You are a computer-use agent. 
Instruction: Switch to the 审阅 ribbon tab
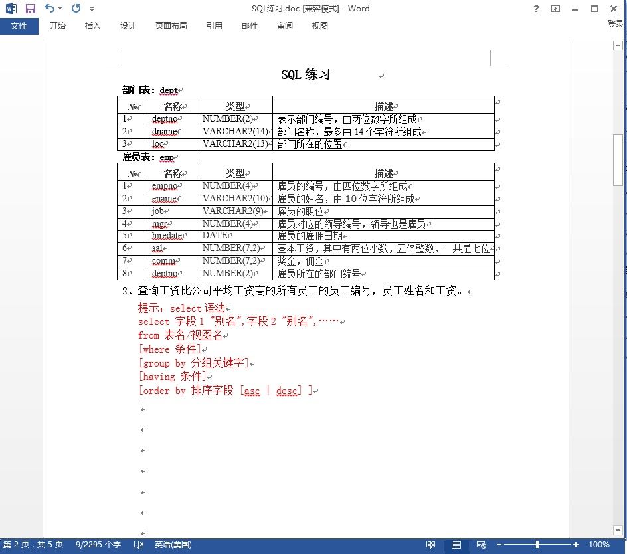click(x=285, y=26)
